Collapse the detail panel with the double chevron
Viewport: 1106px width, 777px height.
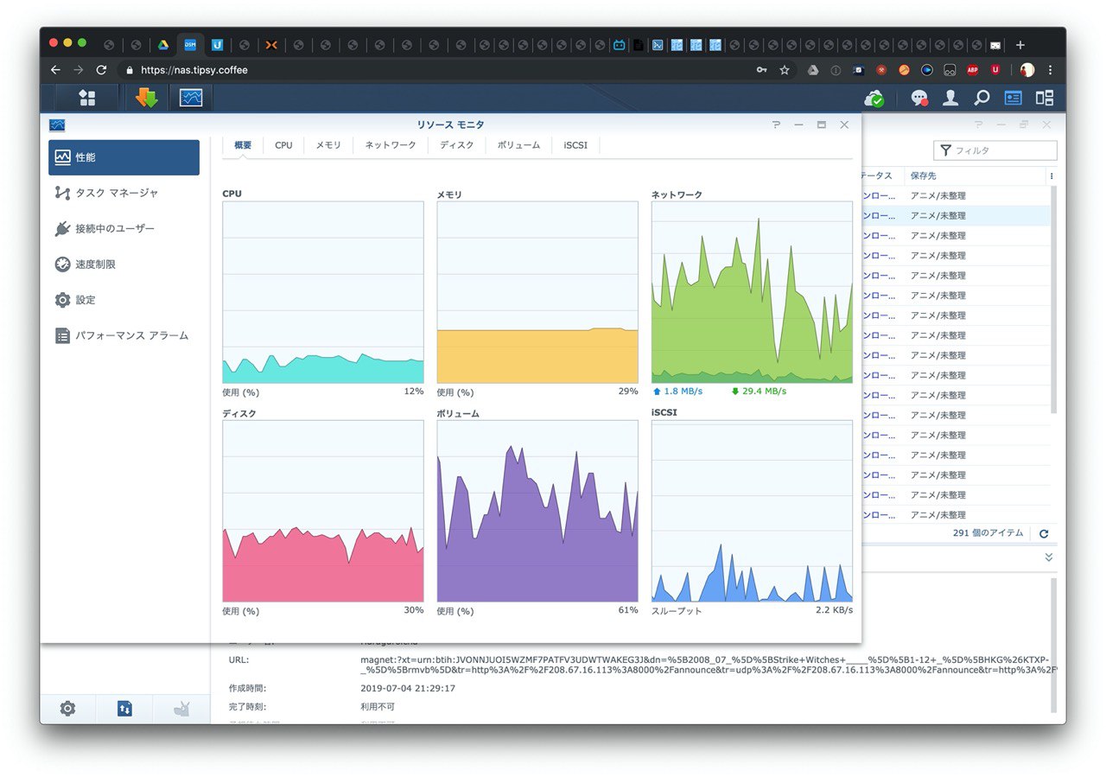[x=1048, y=557]
